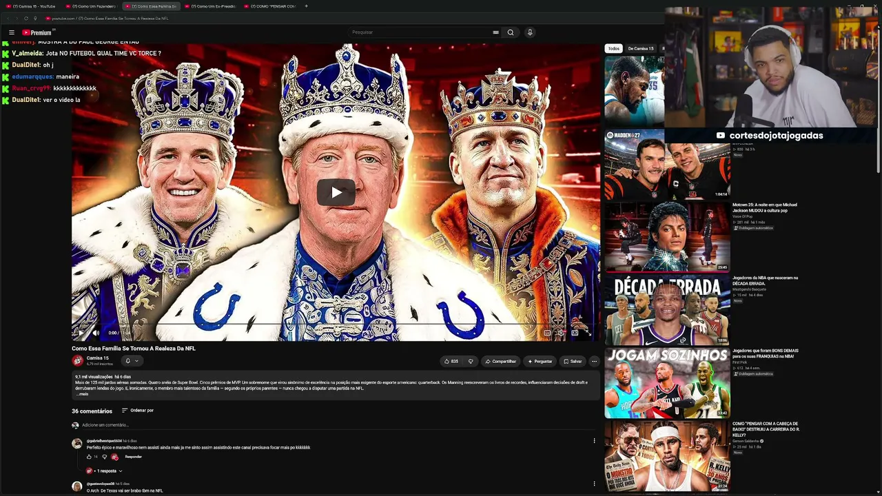Viewport: 882px width, 496px height.
Task: Enter fullscreen mode in the video player
Action: tap(588, 333)
